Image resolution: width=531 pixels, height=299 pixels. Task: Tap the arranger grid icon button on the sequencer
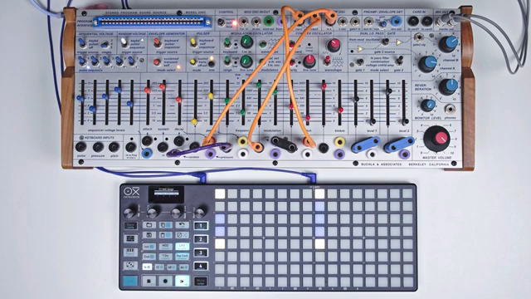[130, 239]
